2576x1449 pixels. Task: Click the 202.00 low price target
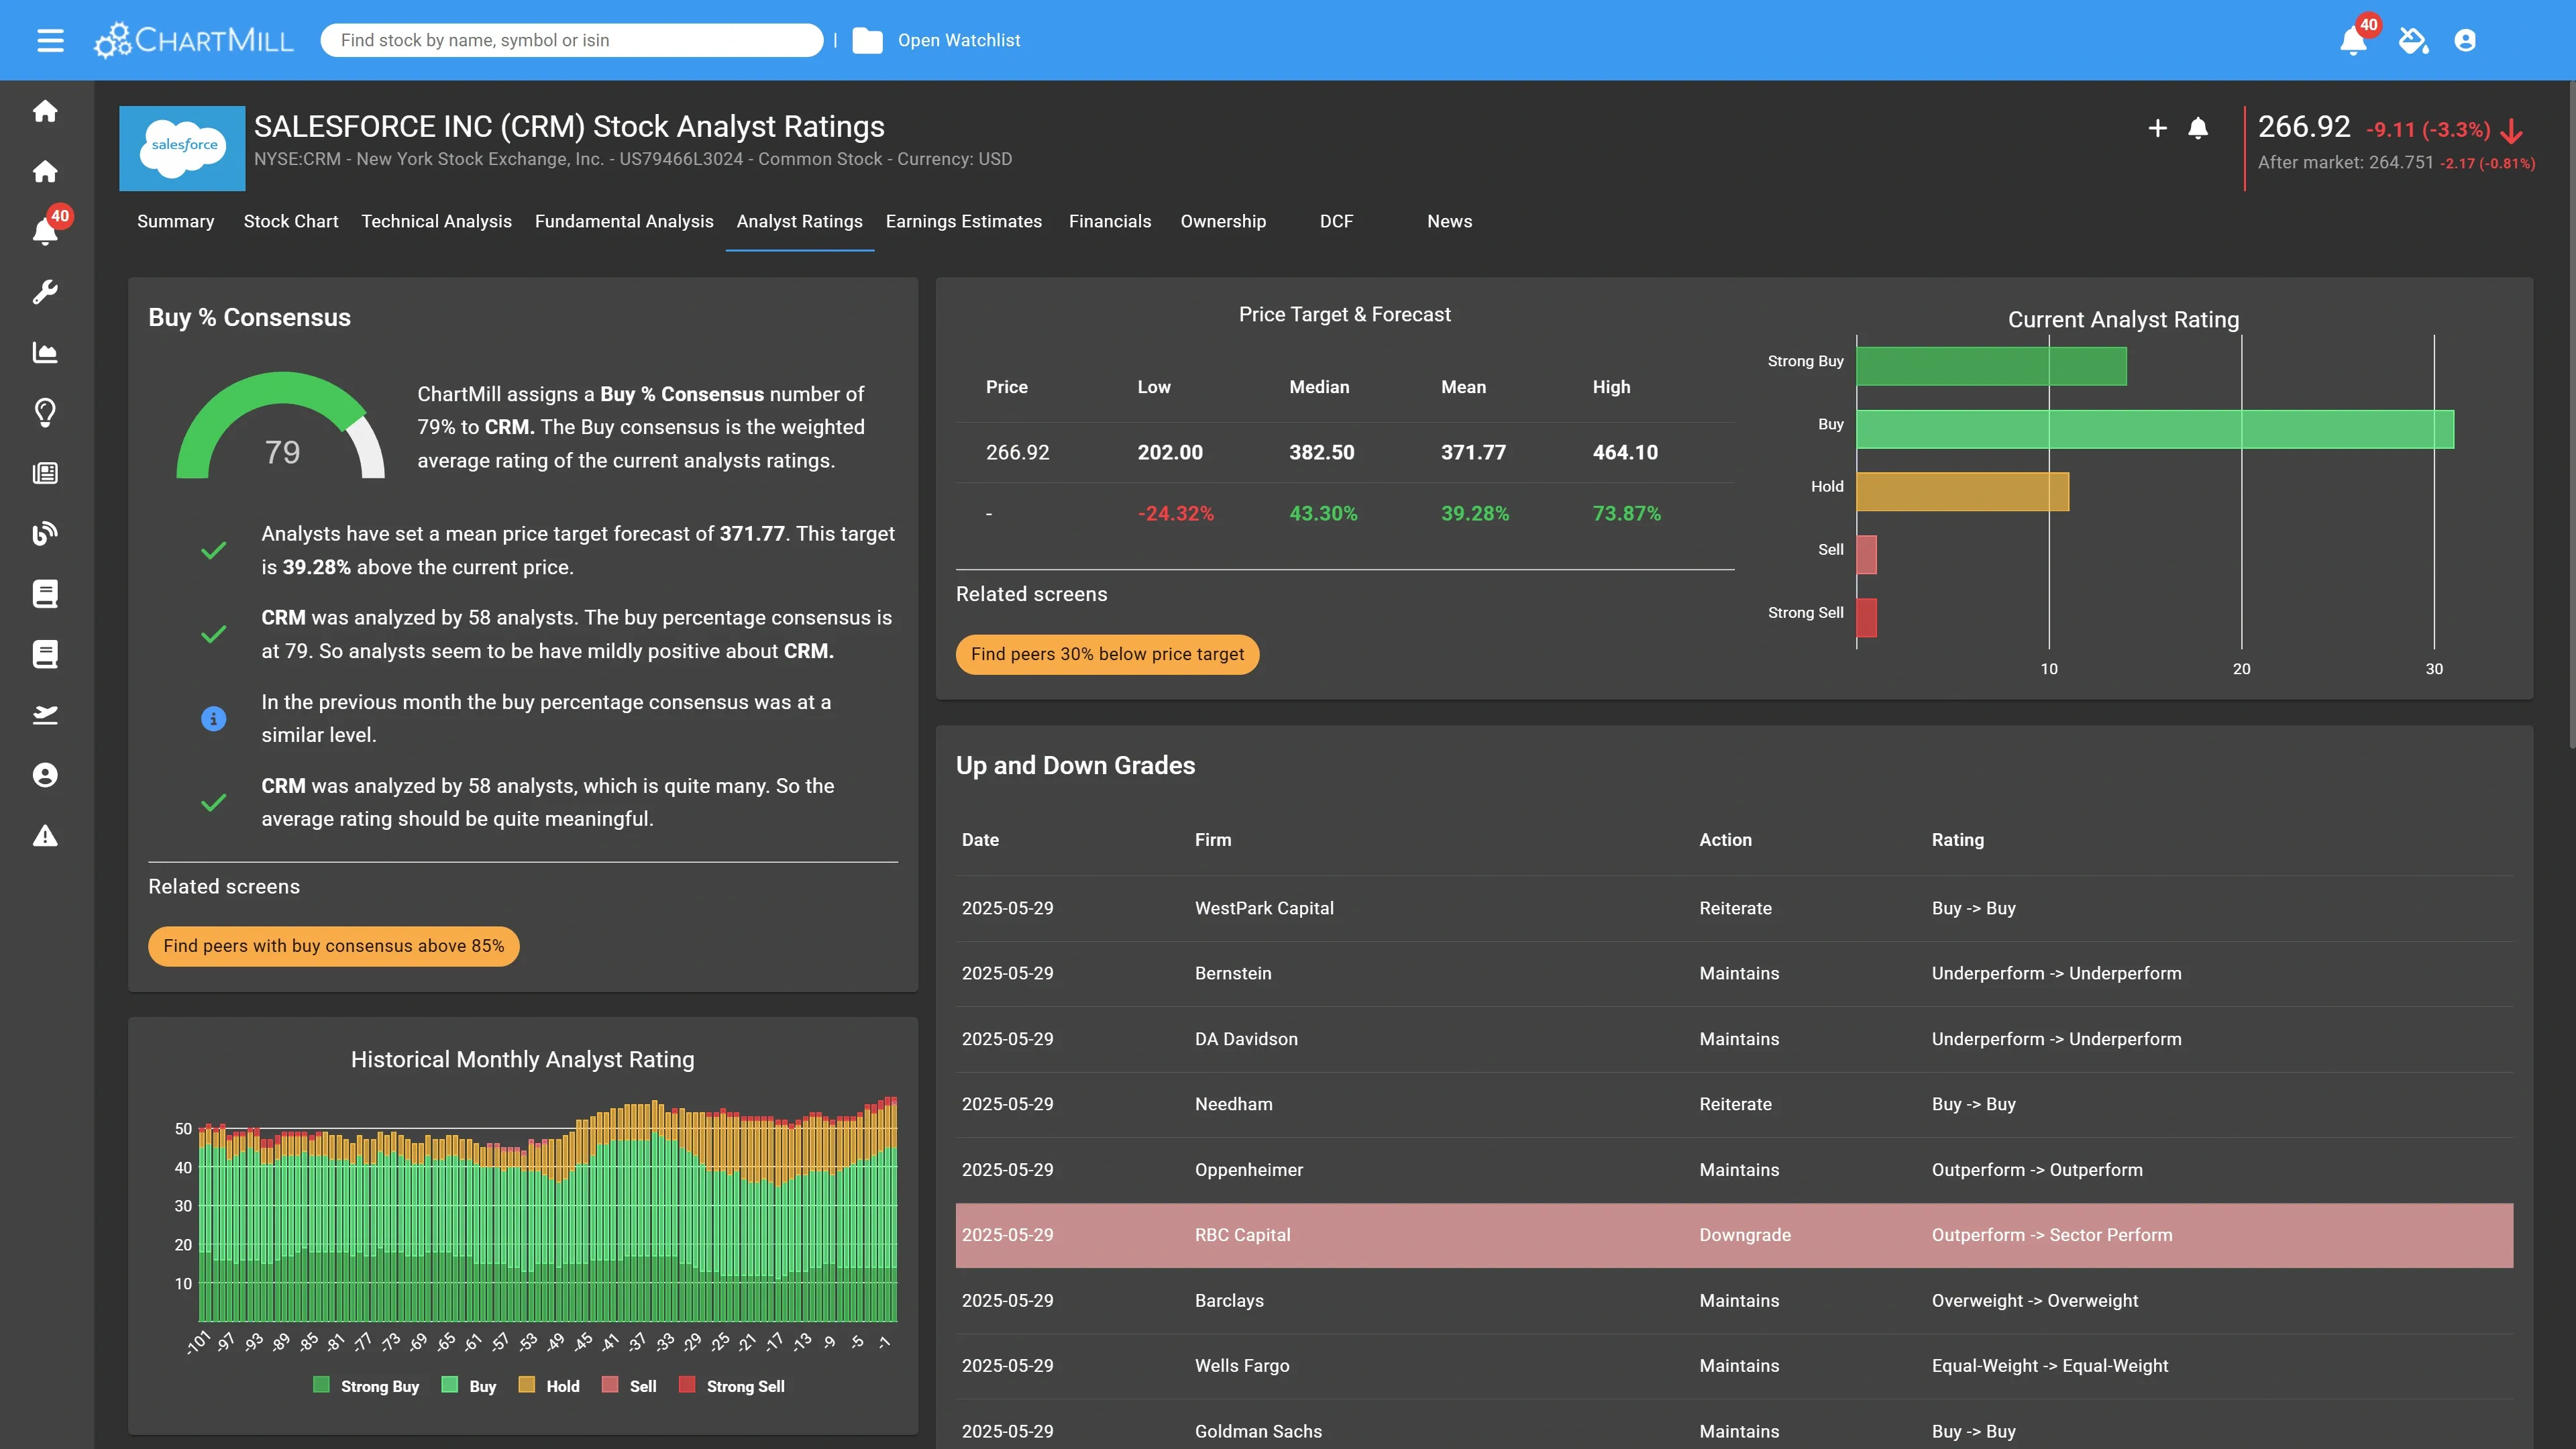point(1170,452)
